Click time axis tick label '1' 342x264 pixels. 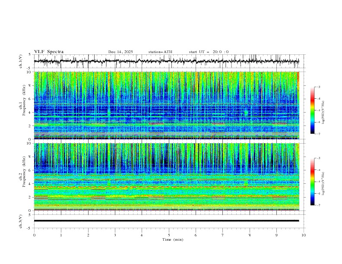(61, 235)
